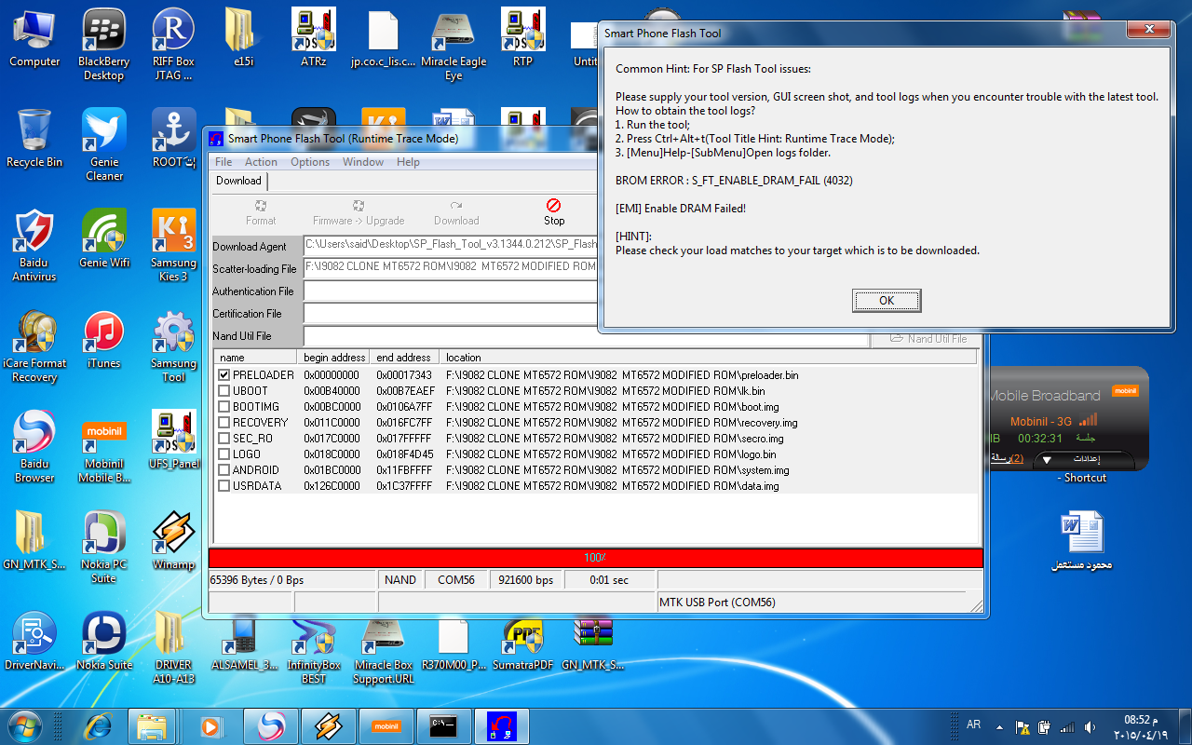The height and width of the screenshot is (745, 1192).
Task: Click OK in the error dialog
Action: point(887,300)
